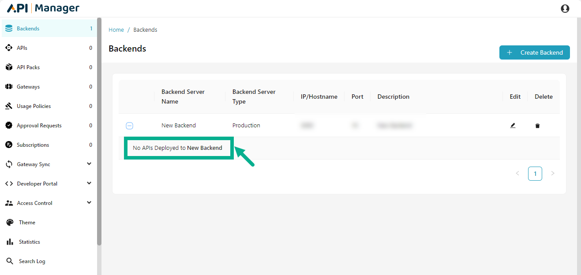The image size is (581, 275).
Task: Delete New Backend using trash icon
Action: (537, 126)
